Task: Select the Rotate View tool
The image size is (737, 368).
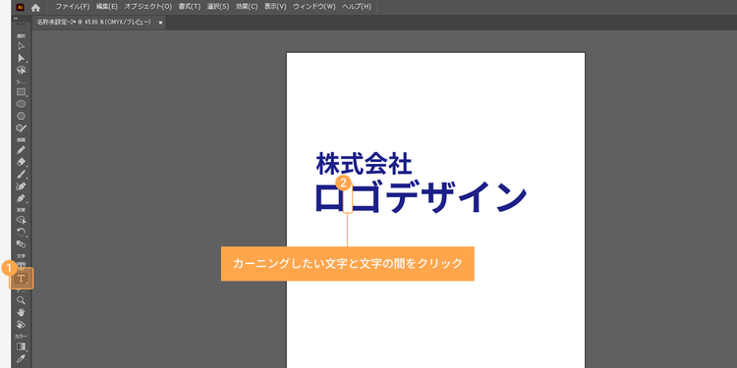Action: click(21, 325)
